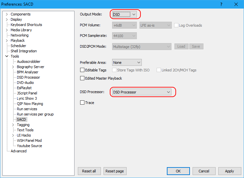Open the Preferable Area dropdown

[x=127, y=63]
